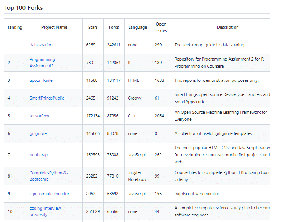Click the ranking column header
Screen dimensions: 285x222
tap(15, 27)
